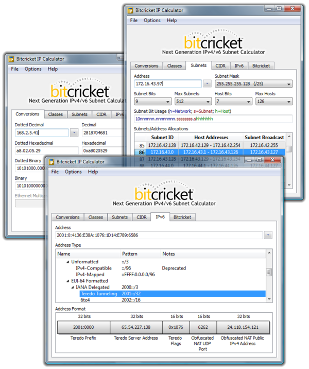Open IPv6 address history dropdown arrow
309x369 pixels.
point(267,235)
